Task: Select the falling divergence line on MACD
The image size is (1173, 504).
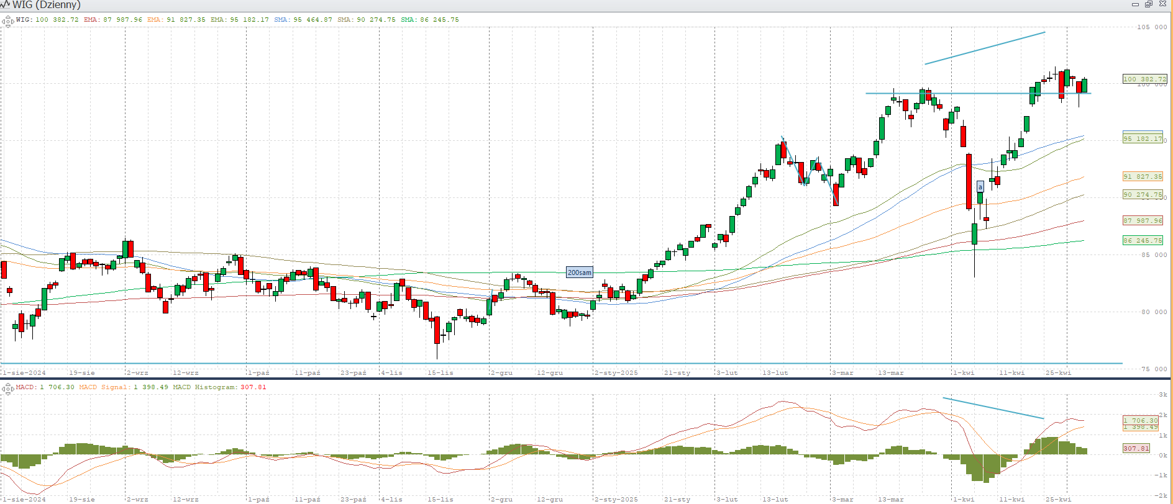Action: [x=993, y=408]
